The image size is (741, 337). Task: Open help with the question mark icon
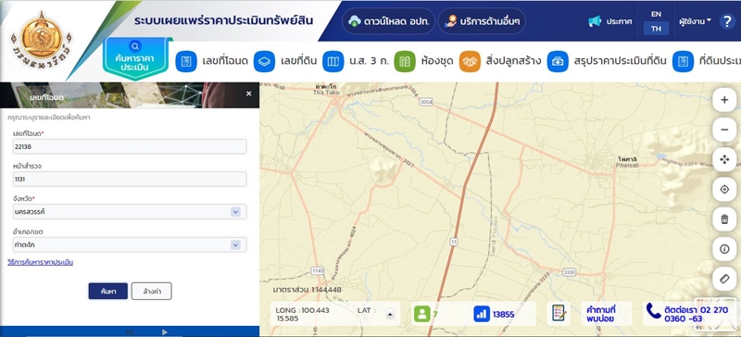[727, 21]
